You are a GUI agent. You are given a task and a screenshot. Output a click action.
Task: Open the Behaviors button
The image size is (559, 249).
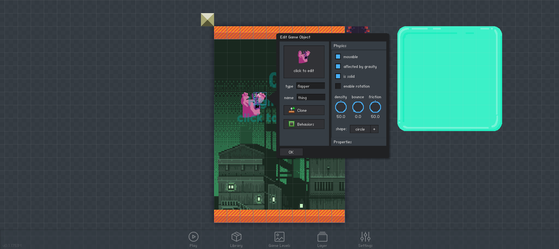click(x=304, y=124)
